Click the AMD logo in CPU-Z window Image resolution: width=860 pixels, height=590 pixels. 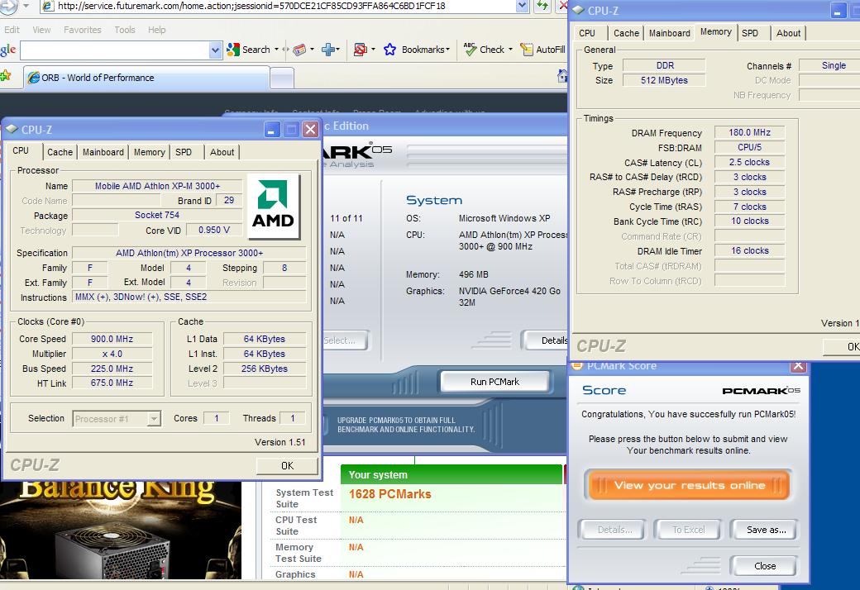(273, 207)
